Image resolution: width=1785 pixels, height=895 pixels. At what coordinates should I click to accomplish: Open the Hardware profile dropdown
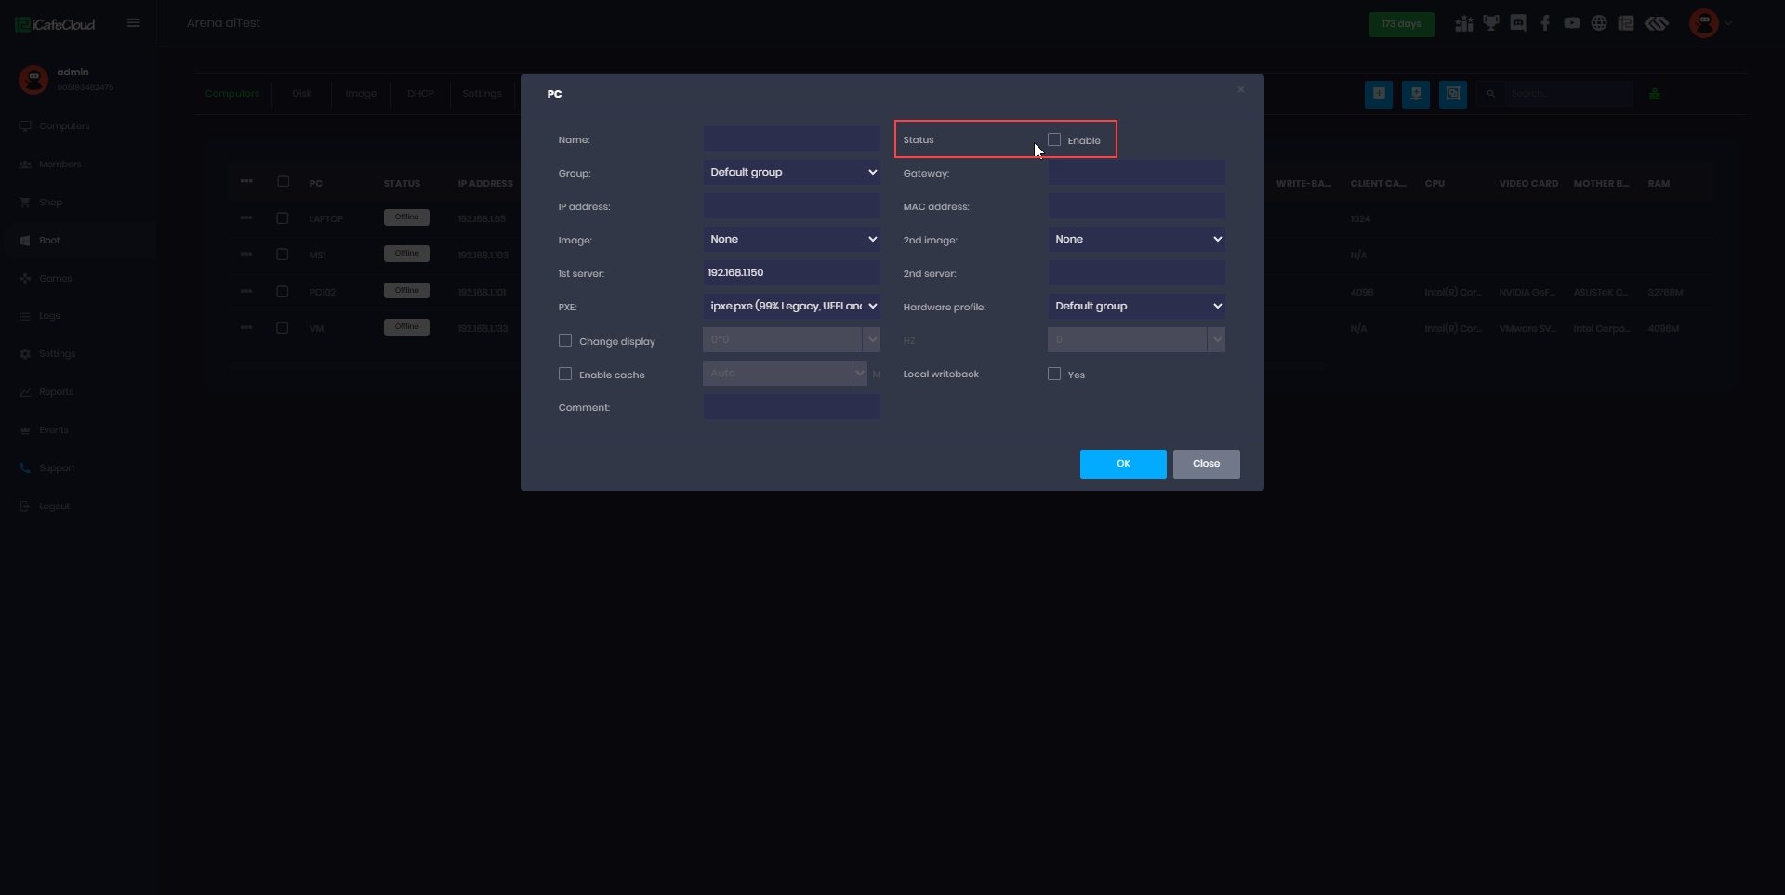pyautogui.click(x=1136, y=306)
